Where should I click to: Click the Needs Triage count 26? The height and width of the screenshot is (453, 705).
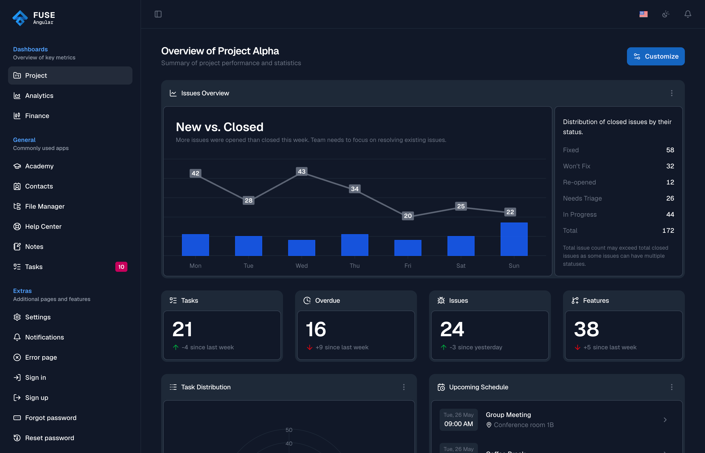tap(670, 198)
